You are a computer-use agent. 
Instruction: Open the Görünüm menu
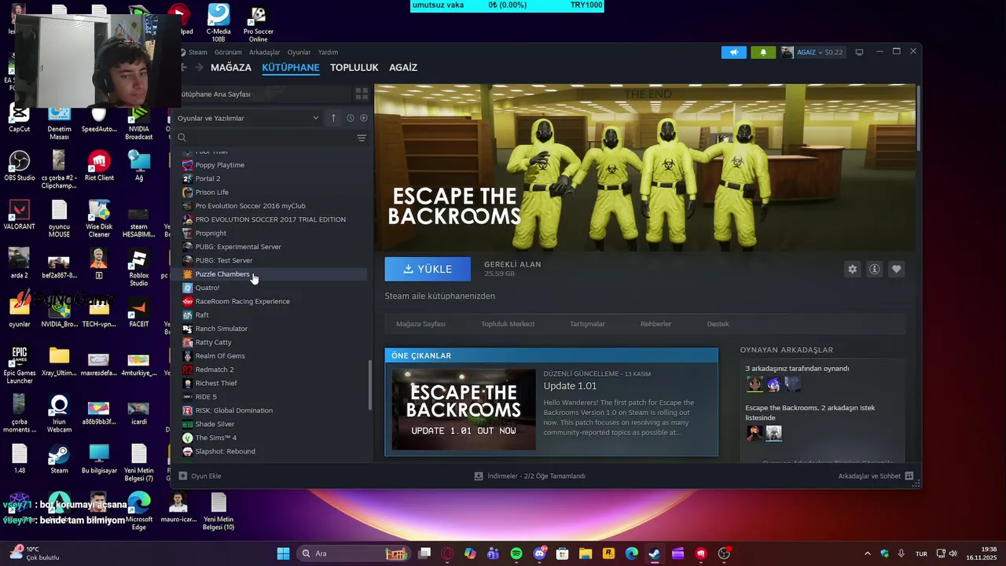tap(228, 52)
